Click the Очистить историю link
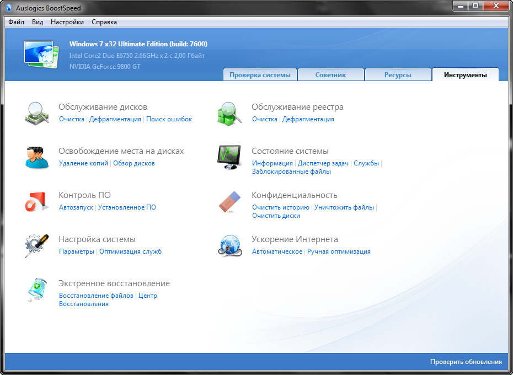Viewport: 513px width, 375px height. 281,207
